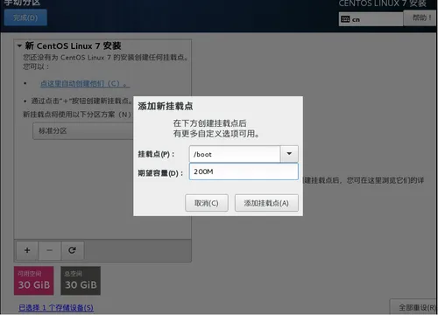
Task: Focus the 期望容量 field containing 200M
Action: tap(244, 171)
